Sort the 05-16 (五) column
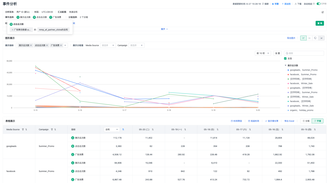 pos(282,130)
